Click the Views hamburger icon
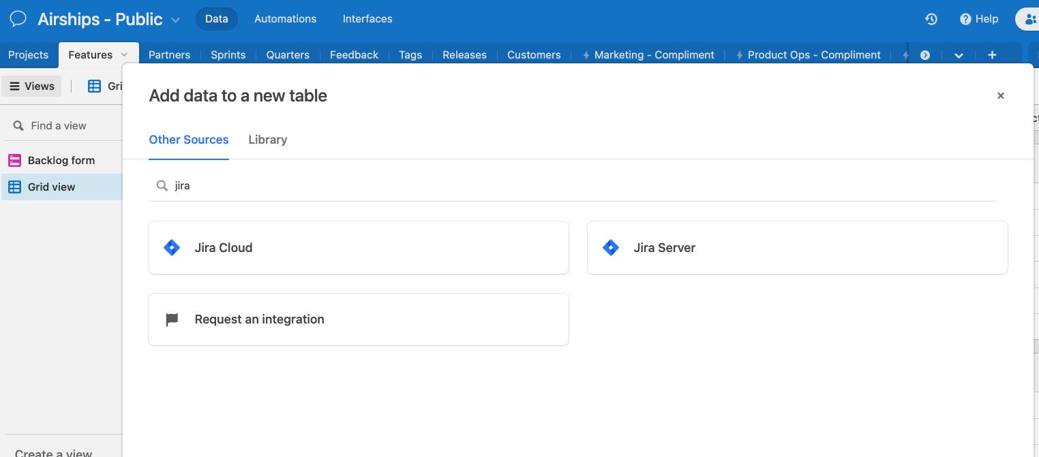The height and width of the screenshot is (457, 1039). tap(14, 86)
